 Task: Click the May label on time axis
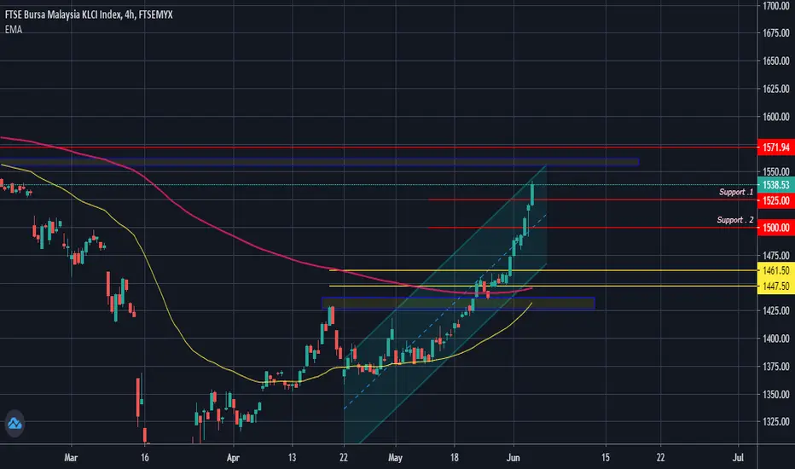coord(395,458)
